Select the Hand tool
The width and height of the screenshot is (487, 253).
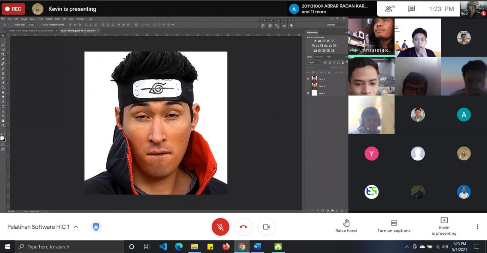point(3,121)
